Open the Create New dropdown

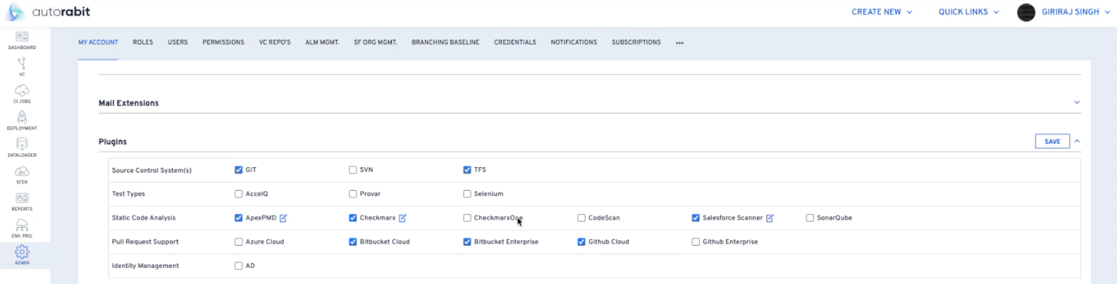(882, 12)
